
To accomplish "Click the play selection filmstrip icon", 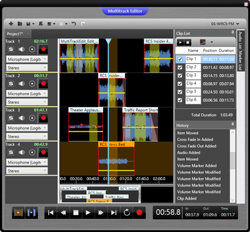I will 18,213.
